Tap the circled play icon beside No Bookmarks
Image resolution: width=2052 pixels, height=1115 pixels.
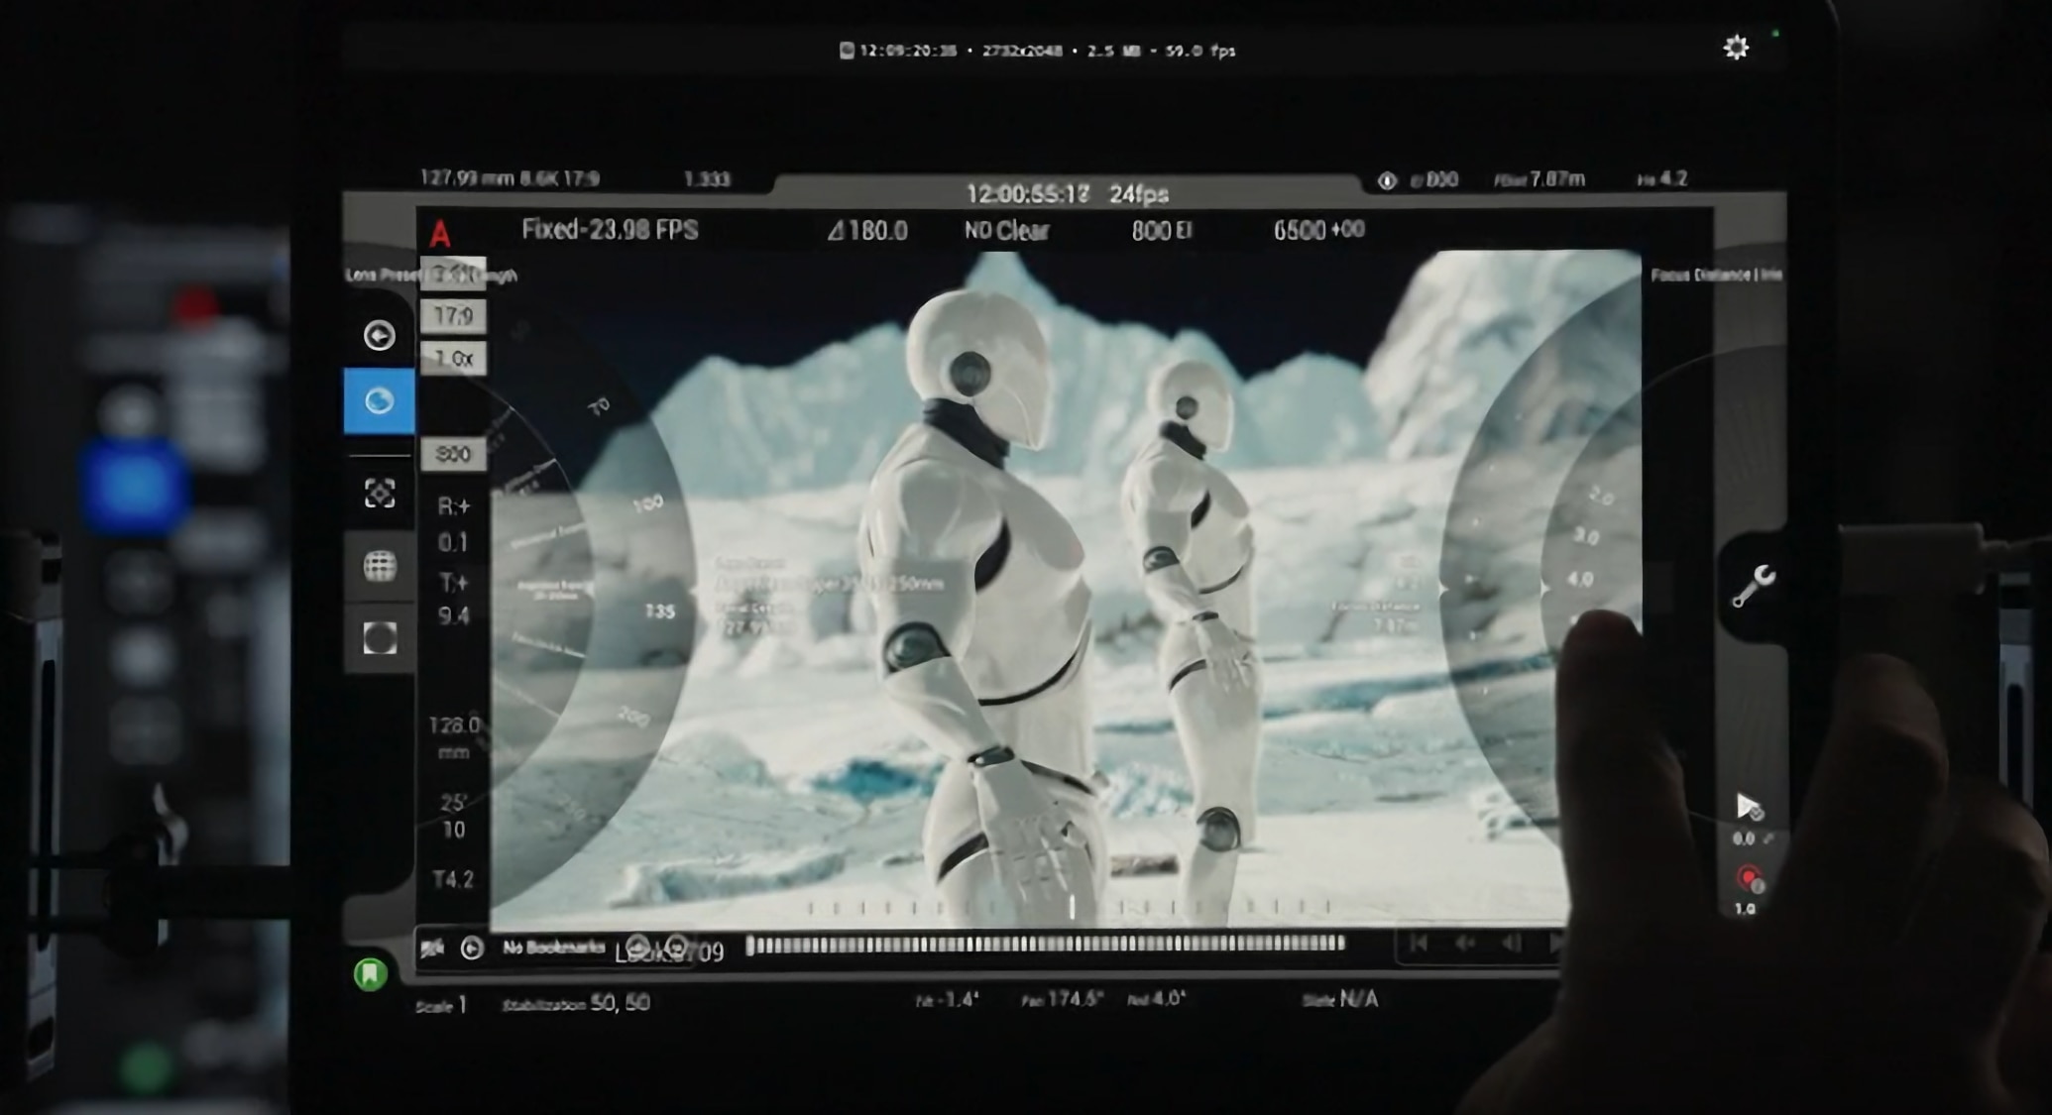coord(472,948)
